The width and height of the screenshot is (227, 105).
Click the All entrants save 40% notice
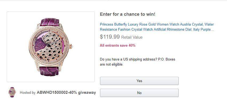point(118,45)
